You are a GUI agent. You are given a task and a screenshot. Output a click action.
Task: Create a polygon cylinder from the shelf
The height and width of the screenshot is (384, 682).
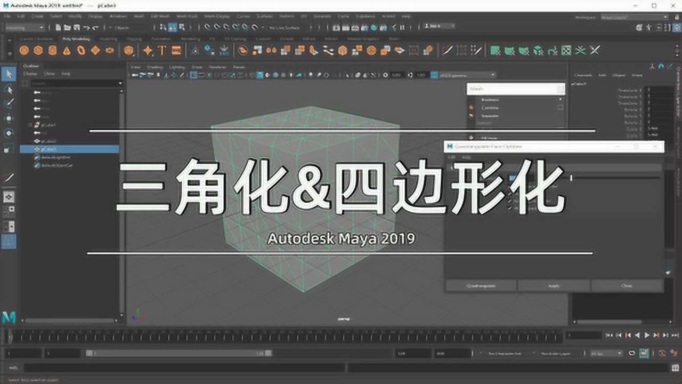(52, 50)
